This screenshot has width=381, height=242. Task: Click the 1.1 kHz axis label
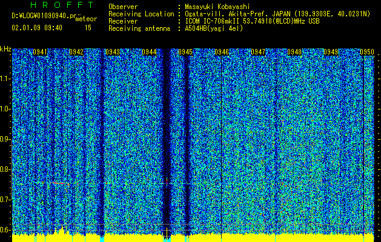coord(5,79)
